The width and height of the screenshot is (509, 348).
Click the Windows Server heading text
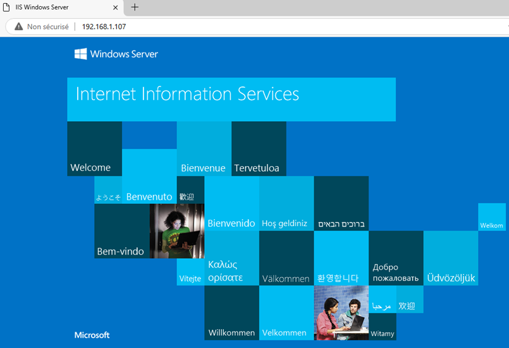(x=124, y=54)
